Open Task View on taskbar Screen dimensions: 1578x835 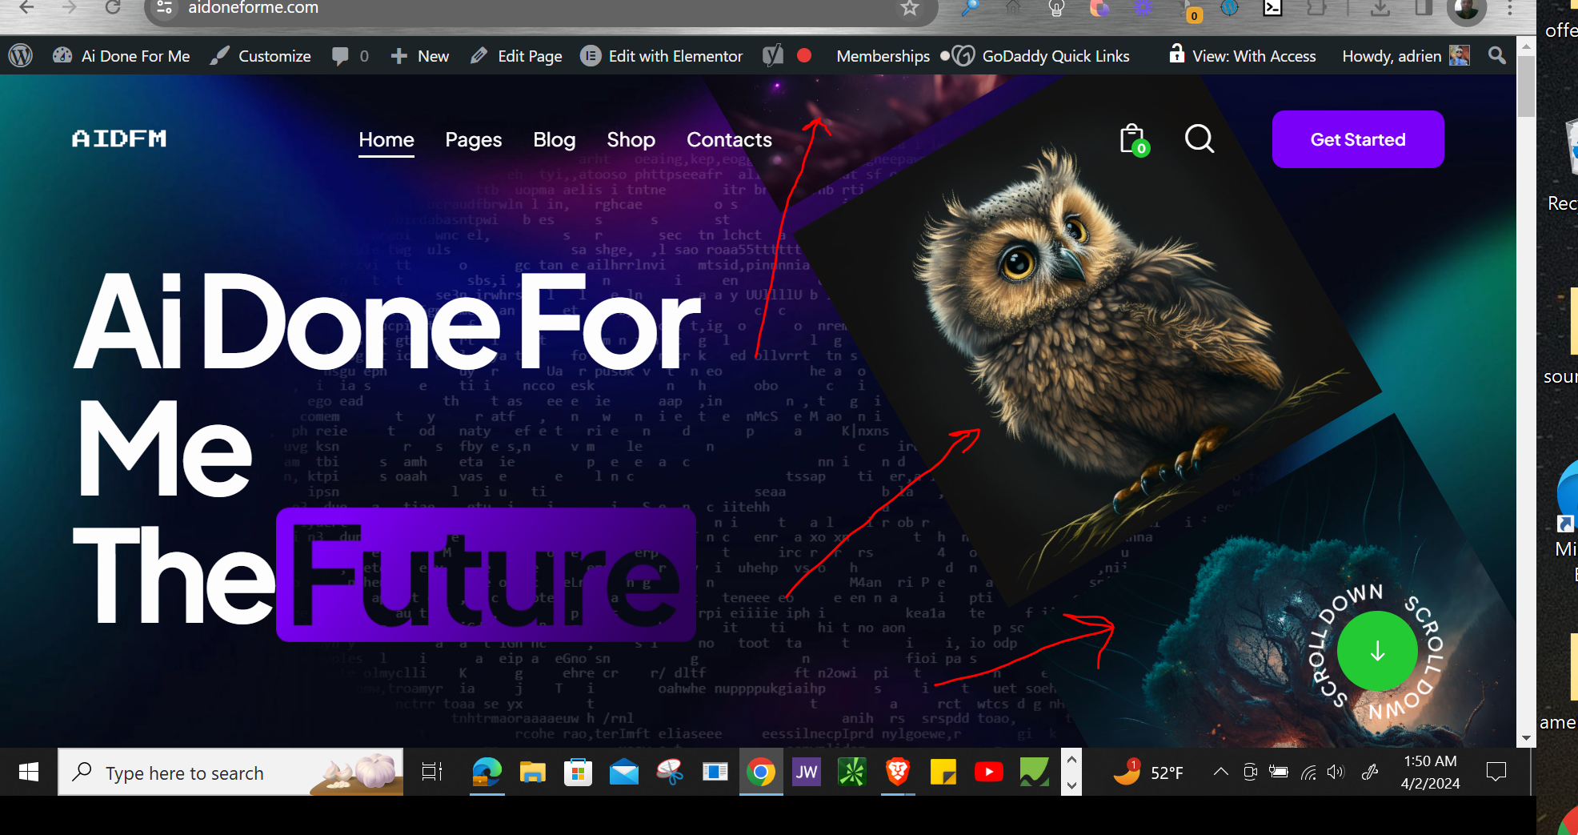point(431,772)
